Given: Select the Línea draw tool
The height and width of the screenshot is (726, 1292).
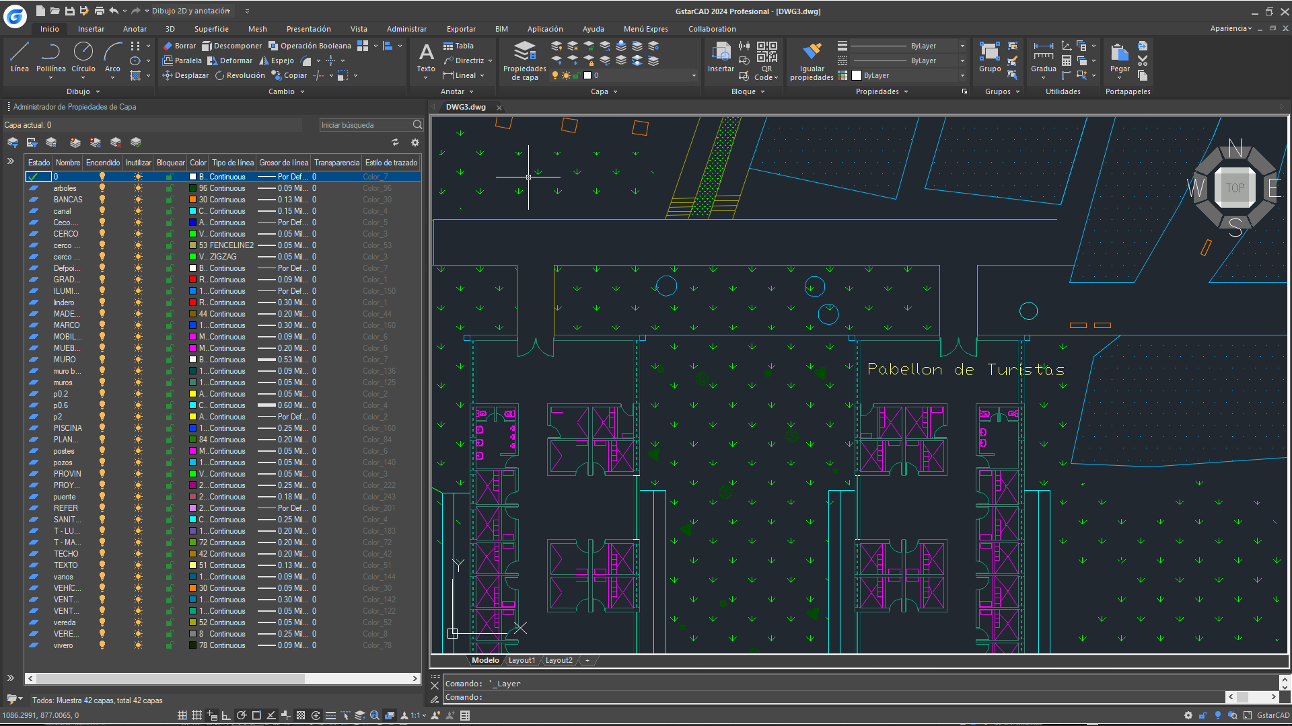Looking at the screenshot, I should coord(20,56).
